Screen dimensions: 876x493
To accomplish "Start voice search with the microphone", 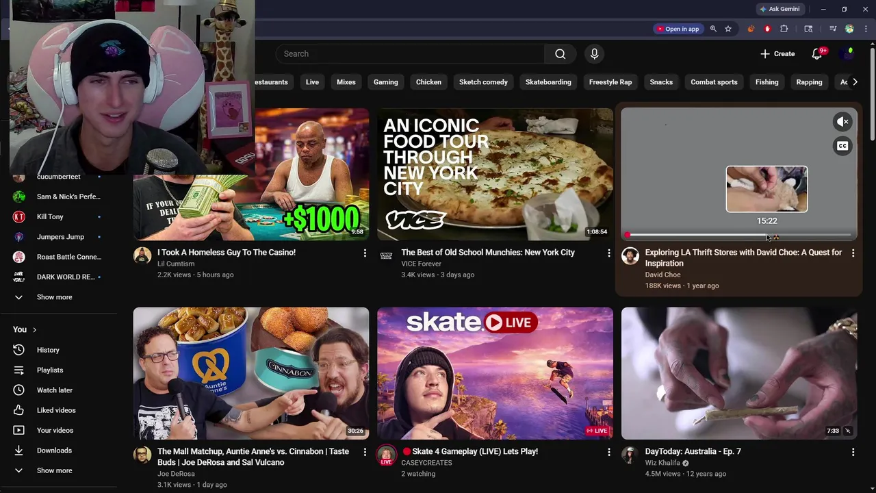I will coord(594,53).
